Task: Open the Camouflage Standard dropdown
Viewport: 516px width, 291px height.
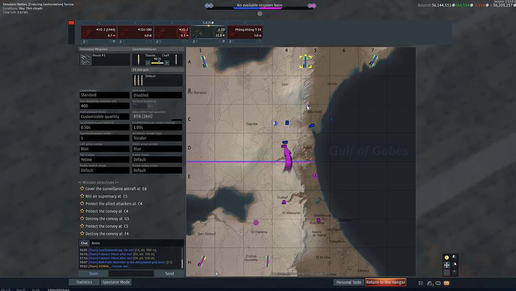Action: point(105,95)
